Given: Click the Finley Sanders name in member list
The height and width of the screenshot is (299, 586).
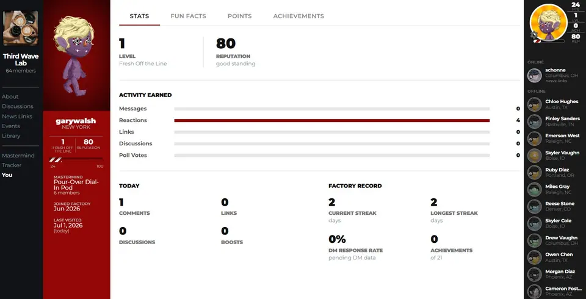Looking at the screenshot, I should pyautogui.click(x=562, y=118).
